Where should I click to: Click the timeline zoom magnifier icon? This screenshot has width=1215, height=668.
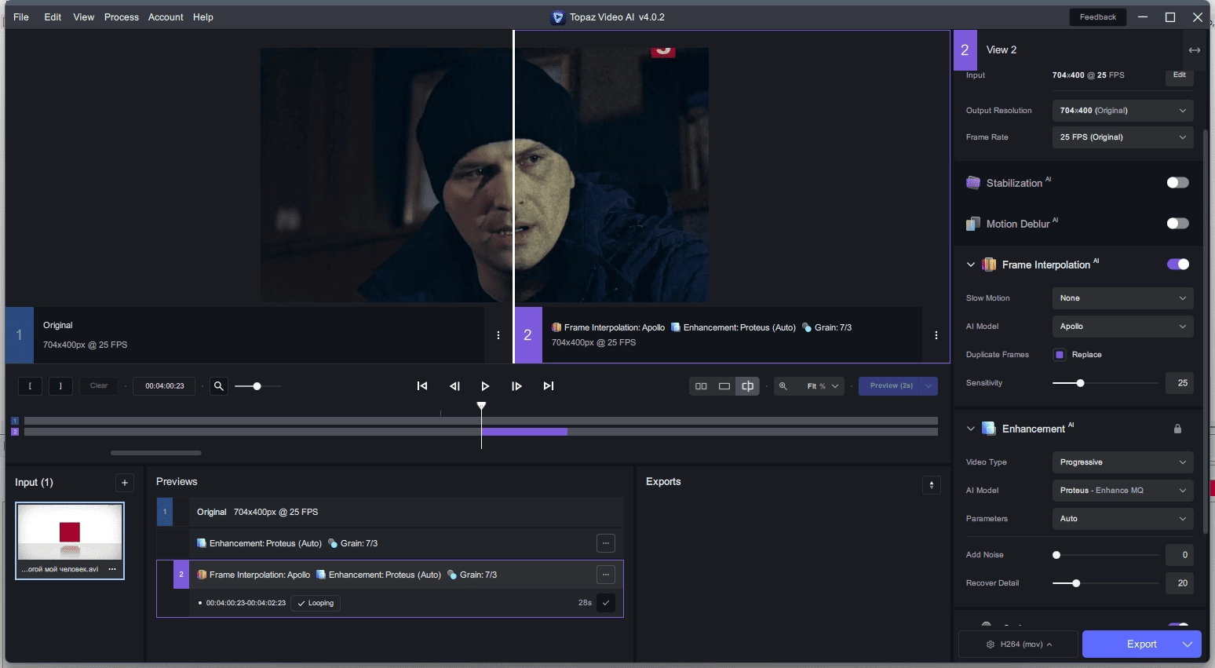click(219, 385)
